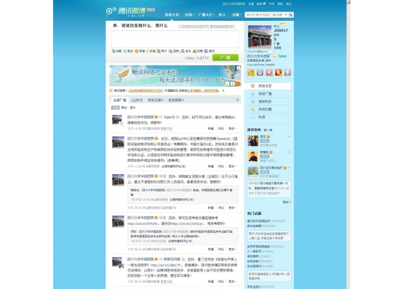
Task: Go to 我的主页 in the top navigation
Action: pyautogui.click(x=172, y=14)
